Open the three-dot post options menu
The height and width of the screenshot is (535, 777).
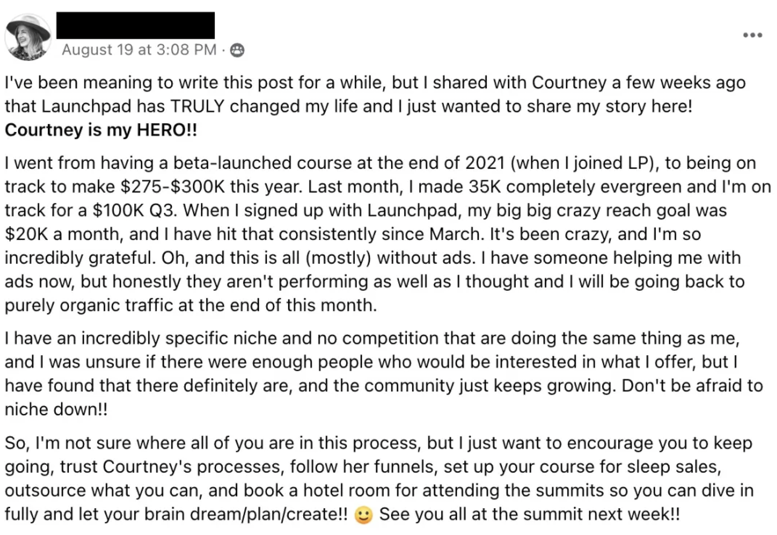tap(752, 36)
